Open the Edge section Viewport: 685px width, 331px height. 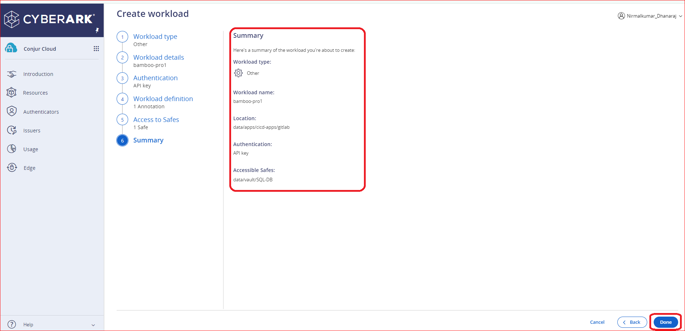click(x=29, y=168)
